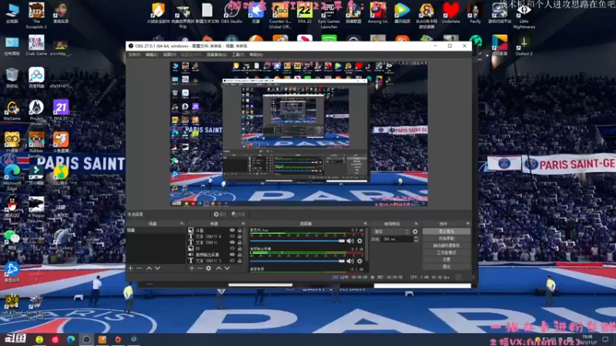Open OBS 设置 settings button
The width and height of the screenshot is (616, 346).
447,260
